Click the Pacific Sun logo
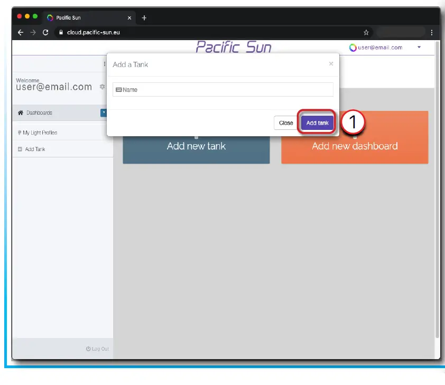 pos(233,47)
